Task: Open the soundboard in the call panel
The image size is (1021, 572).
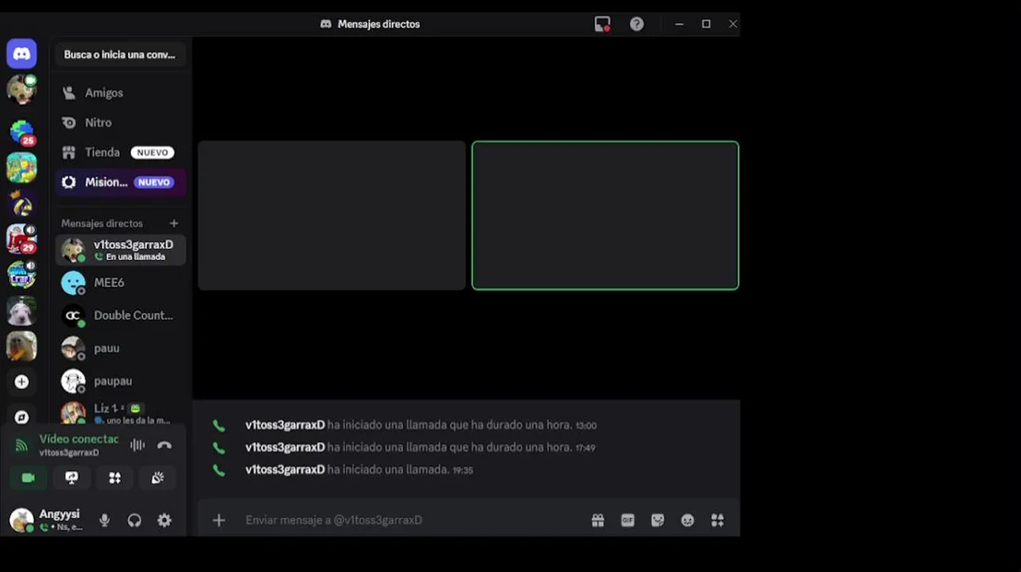Action: tap(157, 477)
